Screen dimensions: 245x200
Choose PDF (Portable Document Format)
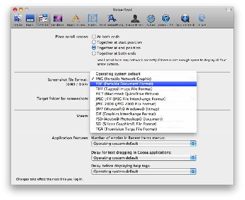pyautogui.click(x=143, y=84)
